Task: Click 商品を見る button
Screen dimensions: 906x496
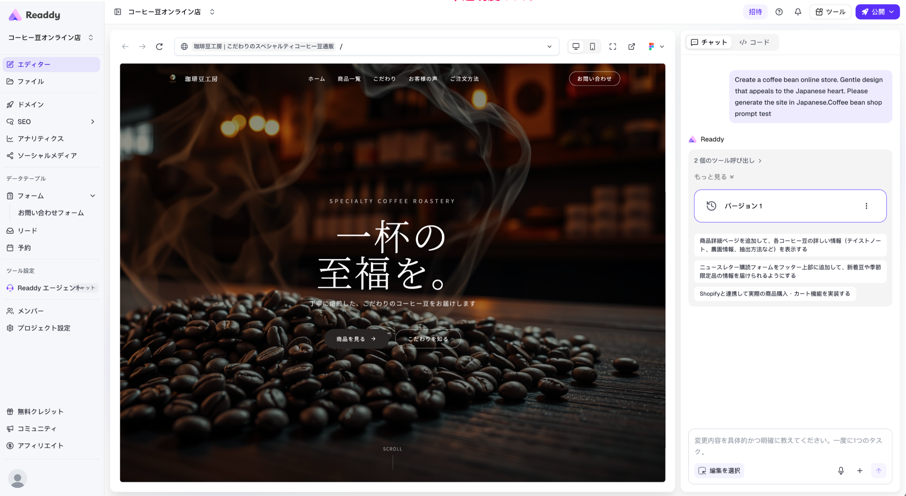Action: click(356, 339)
